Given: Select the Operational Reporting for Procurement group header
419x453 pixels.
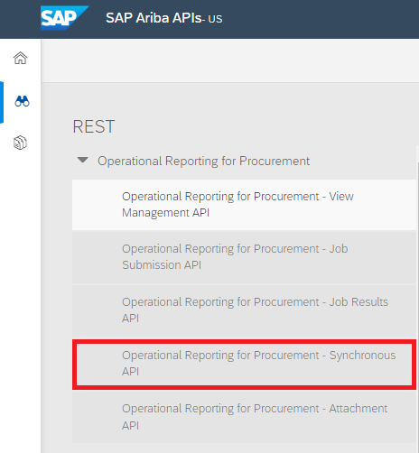Looking at the screenshot, I should (x=203, y=161).
